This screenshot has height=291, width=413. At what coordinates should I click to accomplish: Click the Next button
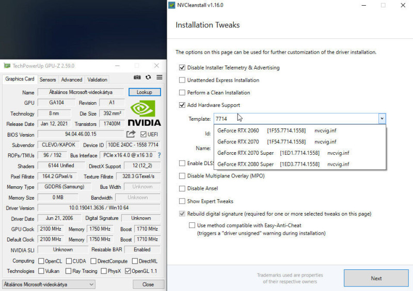tap(376, 278)
